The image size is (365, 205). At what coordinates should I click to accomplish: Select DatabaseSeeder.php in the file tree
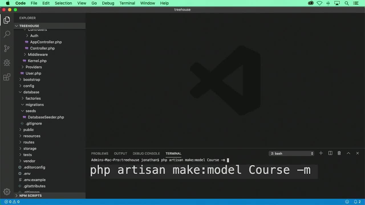pos(46,117)
